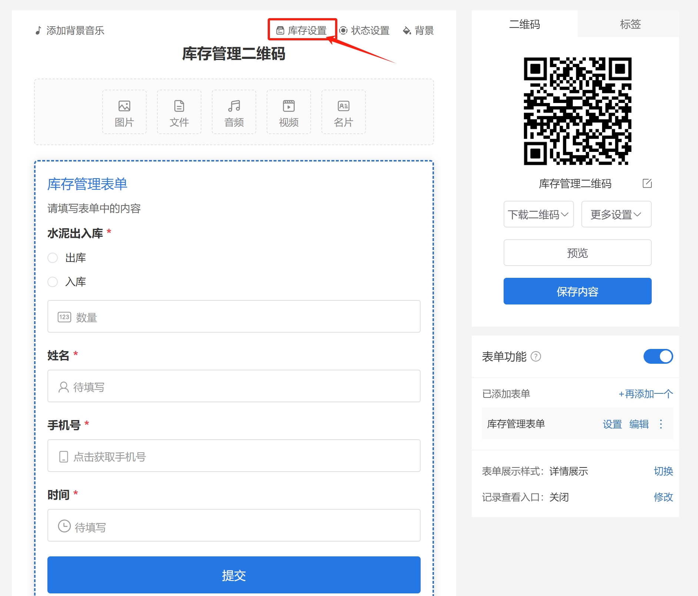Click the 时间 time input field
This screenshot has width=698, height=596.
tap(234, 526)
